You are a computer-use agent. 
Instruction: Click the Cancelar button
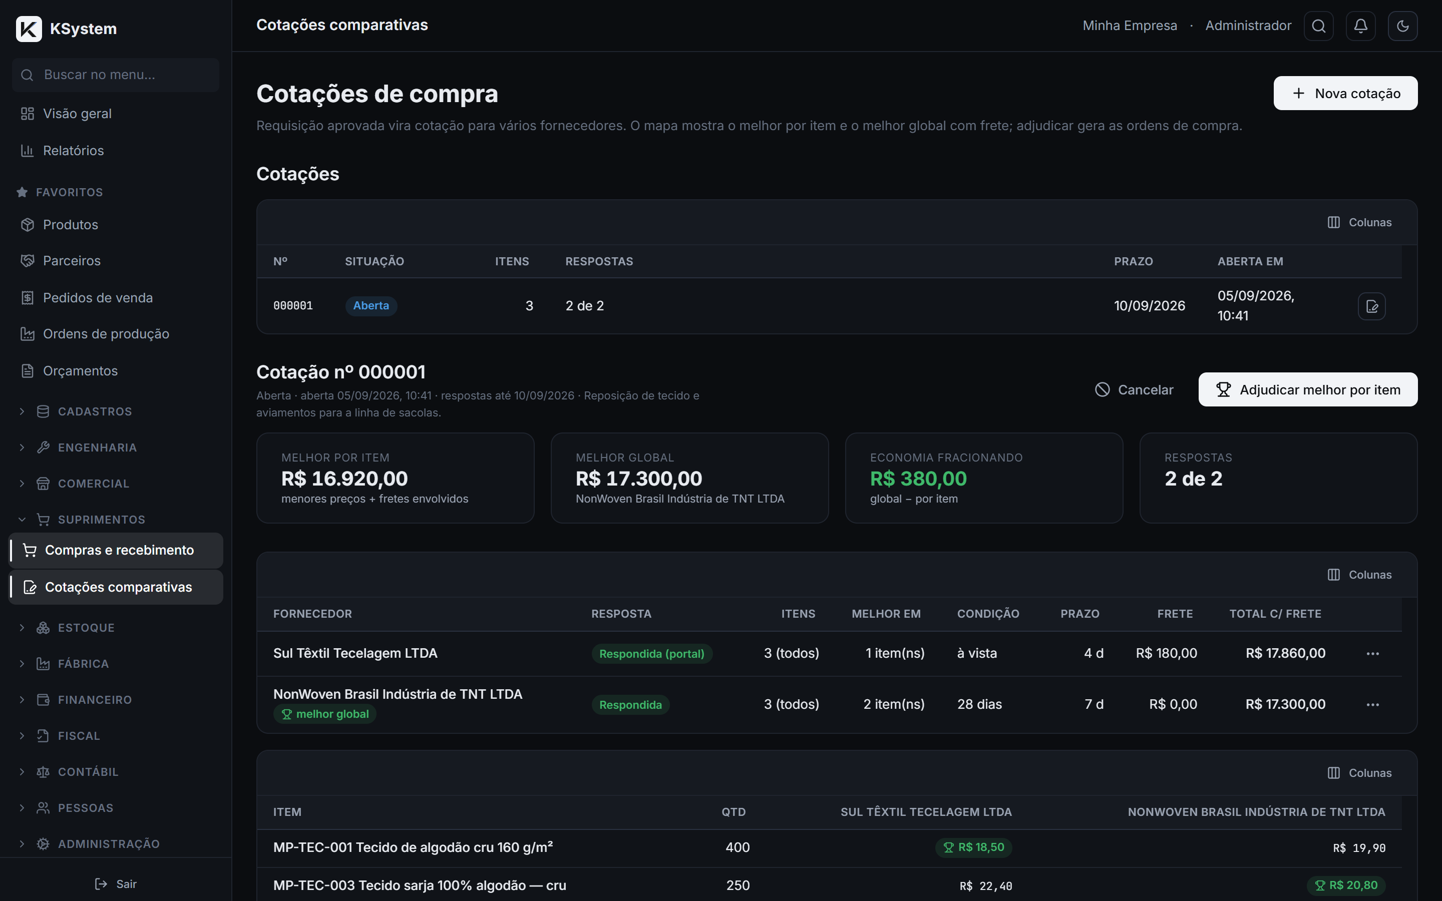tap(1134, 390)
